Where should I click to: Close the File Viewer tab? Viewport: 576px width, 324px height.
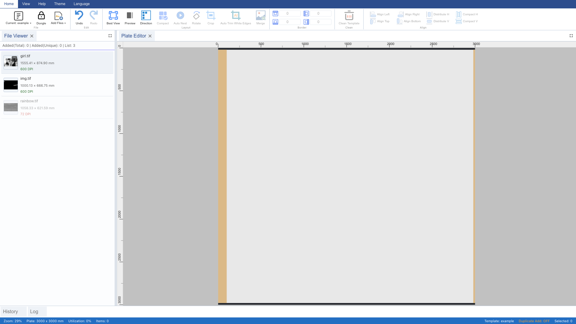click(x=32, y=36)
